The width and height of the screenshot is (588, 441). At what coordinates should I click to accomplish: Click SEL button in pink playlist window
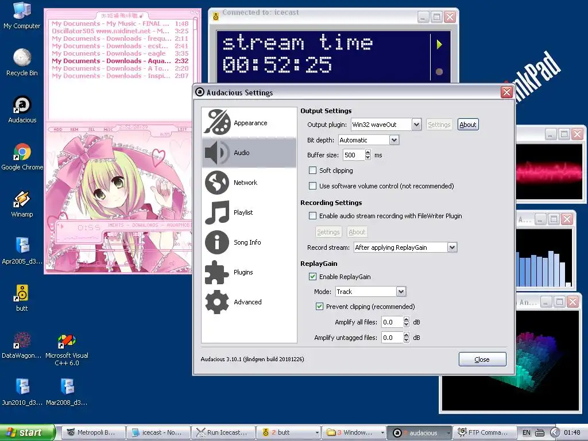click(x=91, y=129)
